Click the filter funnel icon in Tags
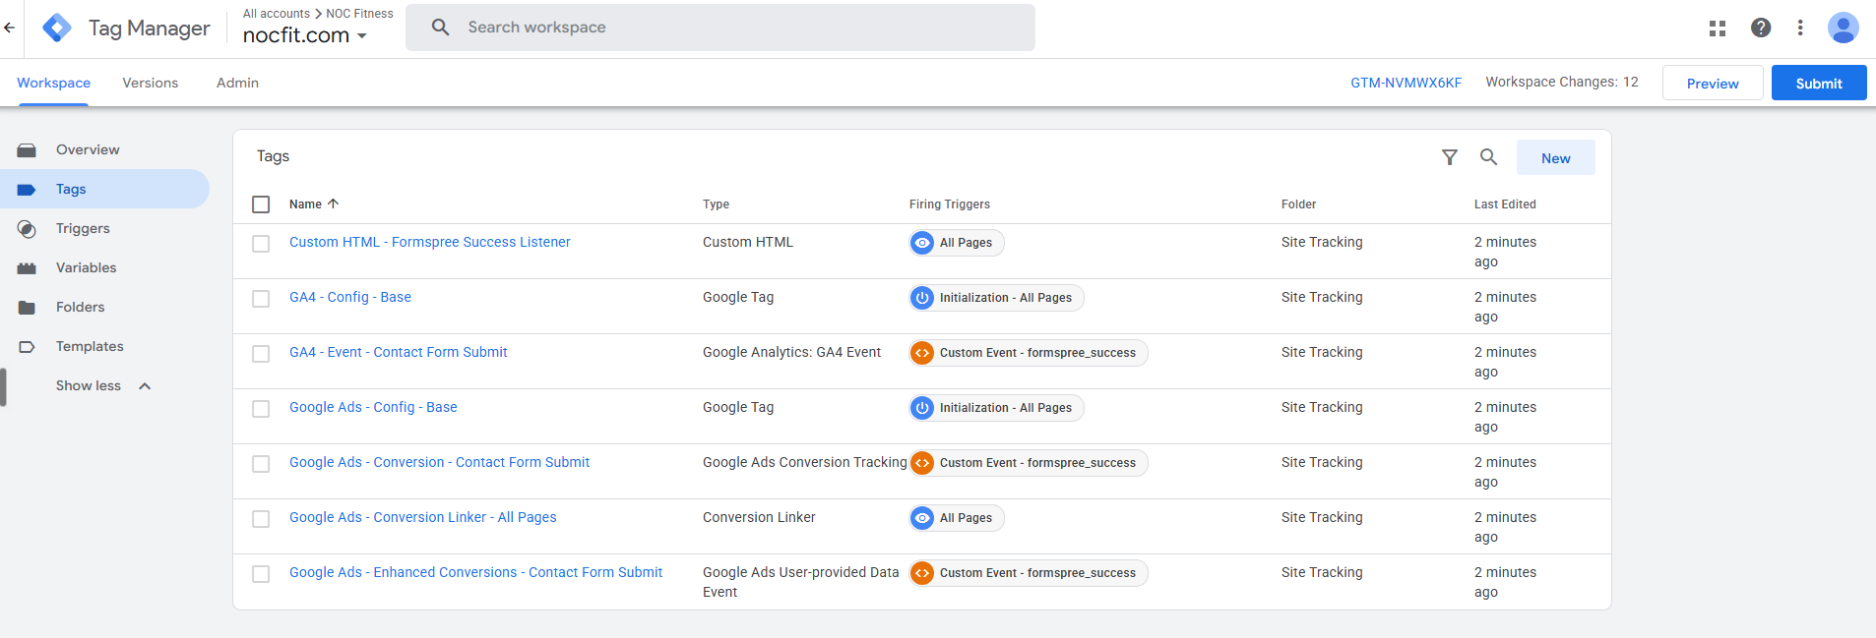The height and width of the screenshot is (638, 1876). (x=1450, y=157)
